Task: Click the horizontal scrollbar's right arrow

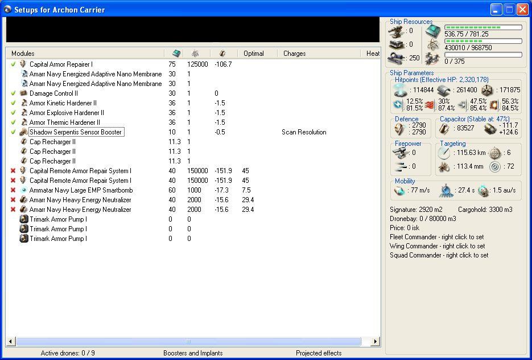Action: coord(375,342)
